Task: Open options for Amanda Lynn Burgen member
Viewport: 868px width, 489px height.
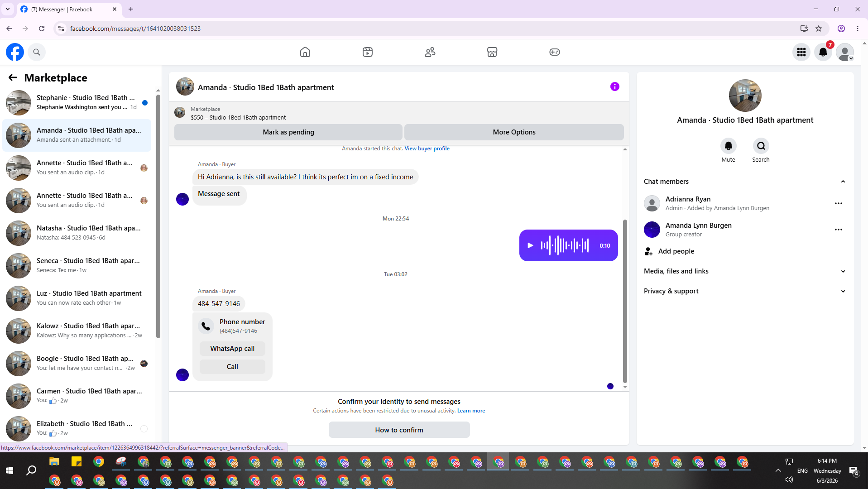Action: (838, 230)
